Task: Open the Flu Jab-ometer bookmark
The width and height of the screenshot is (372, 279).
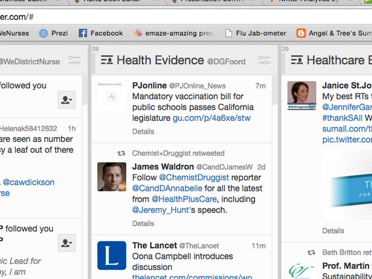Action: tap(256, 33)
